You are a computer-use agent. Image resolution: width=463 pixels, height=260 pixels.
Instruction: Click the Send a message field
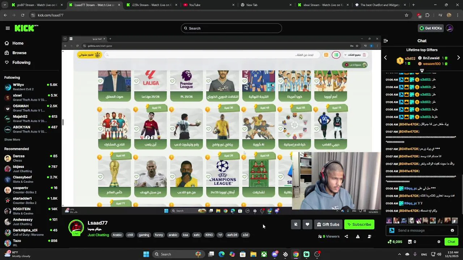422,230
